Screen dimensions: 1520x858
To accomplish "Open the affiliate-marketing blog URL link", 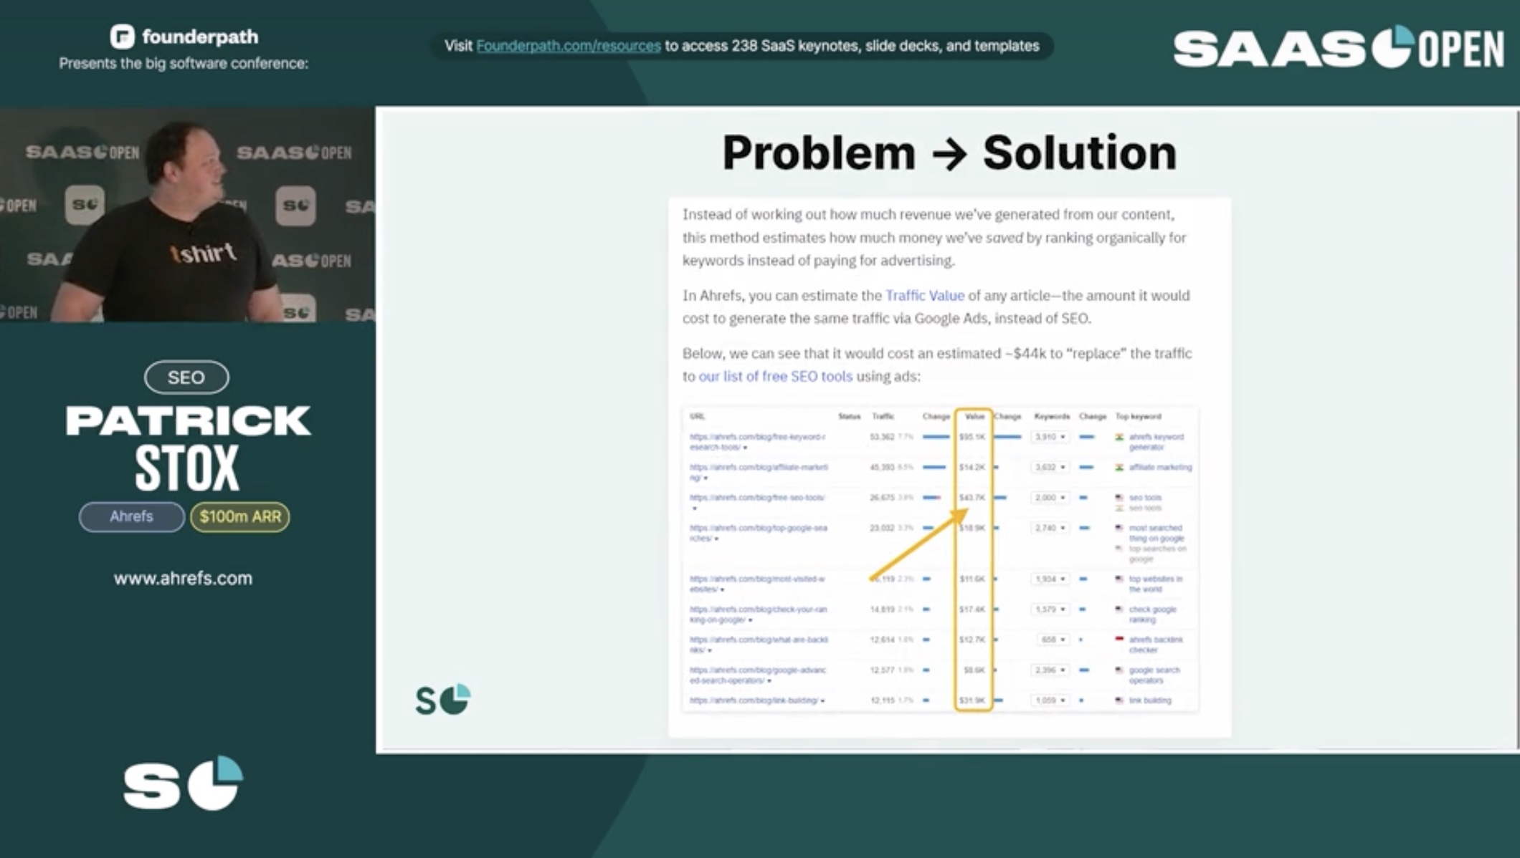I will [x=759, y=472].
